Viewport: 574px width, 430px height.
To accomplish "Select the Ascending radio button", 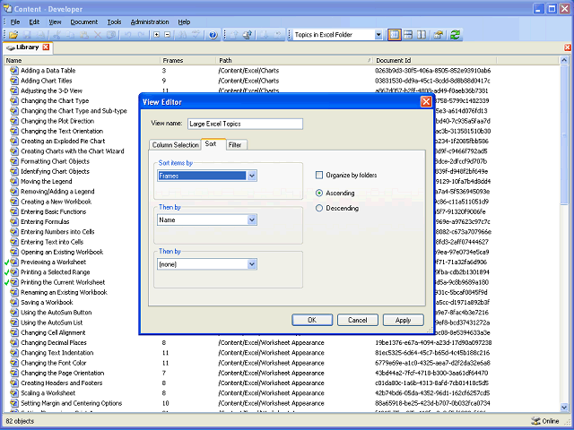I will tap(319, 193).
